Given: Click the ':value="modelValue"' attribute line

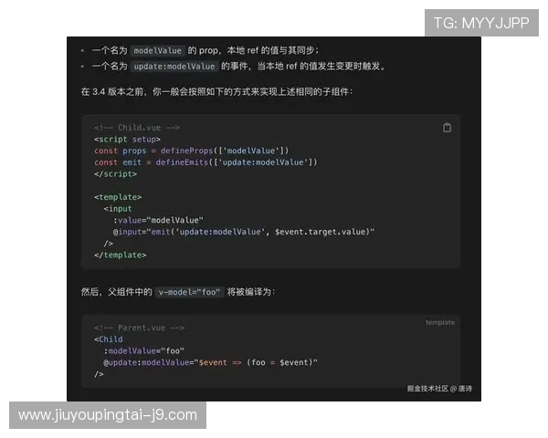Looking at the screenshot, I should [x=158, y=220].
